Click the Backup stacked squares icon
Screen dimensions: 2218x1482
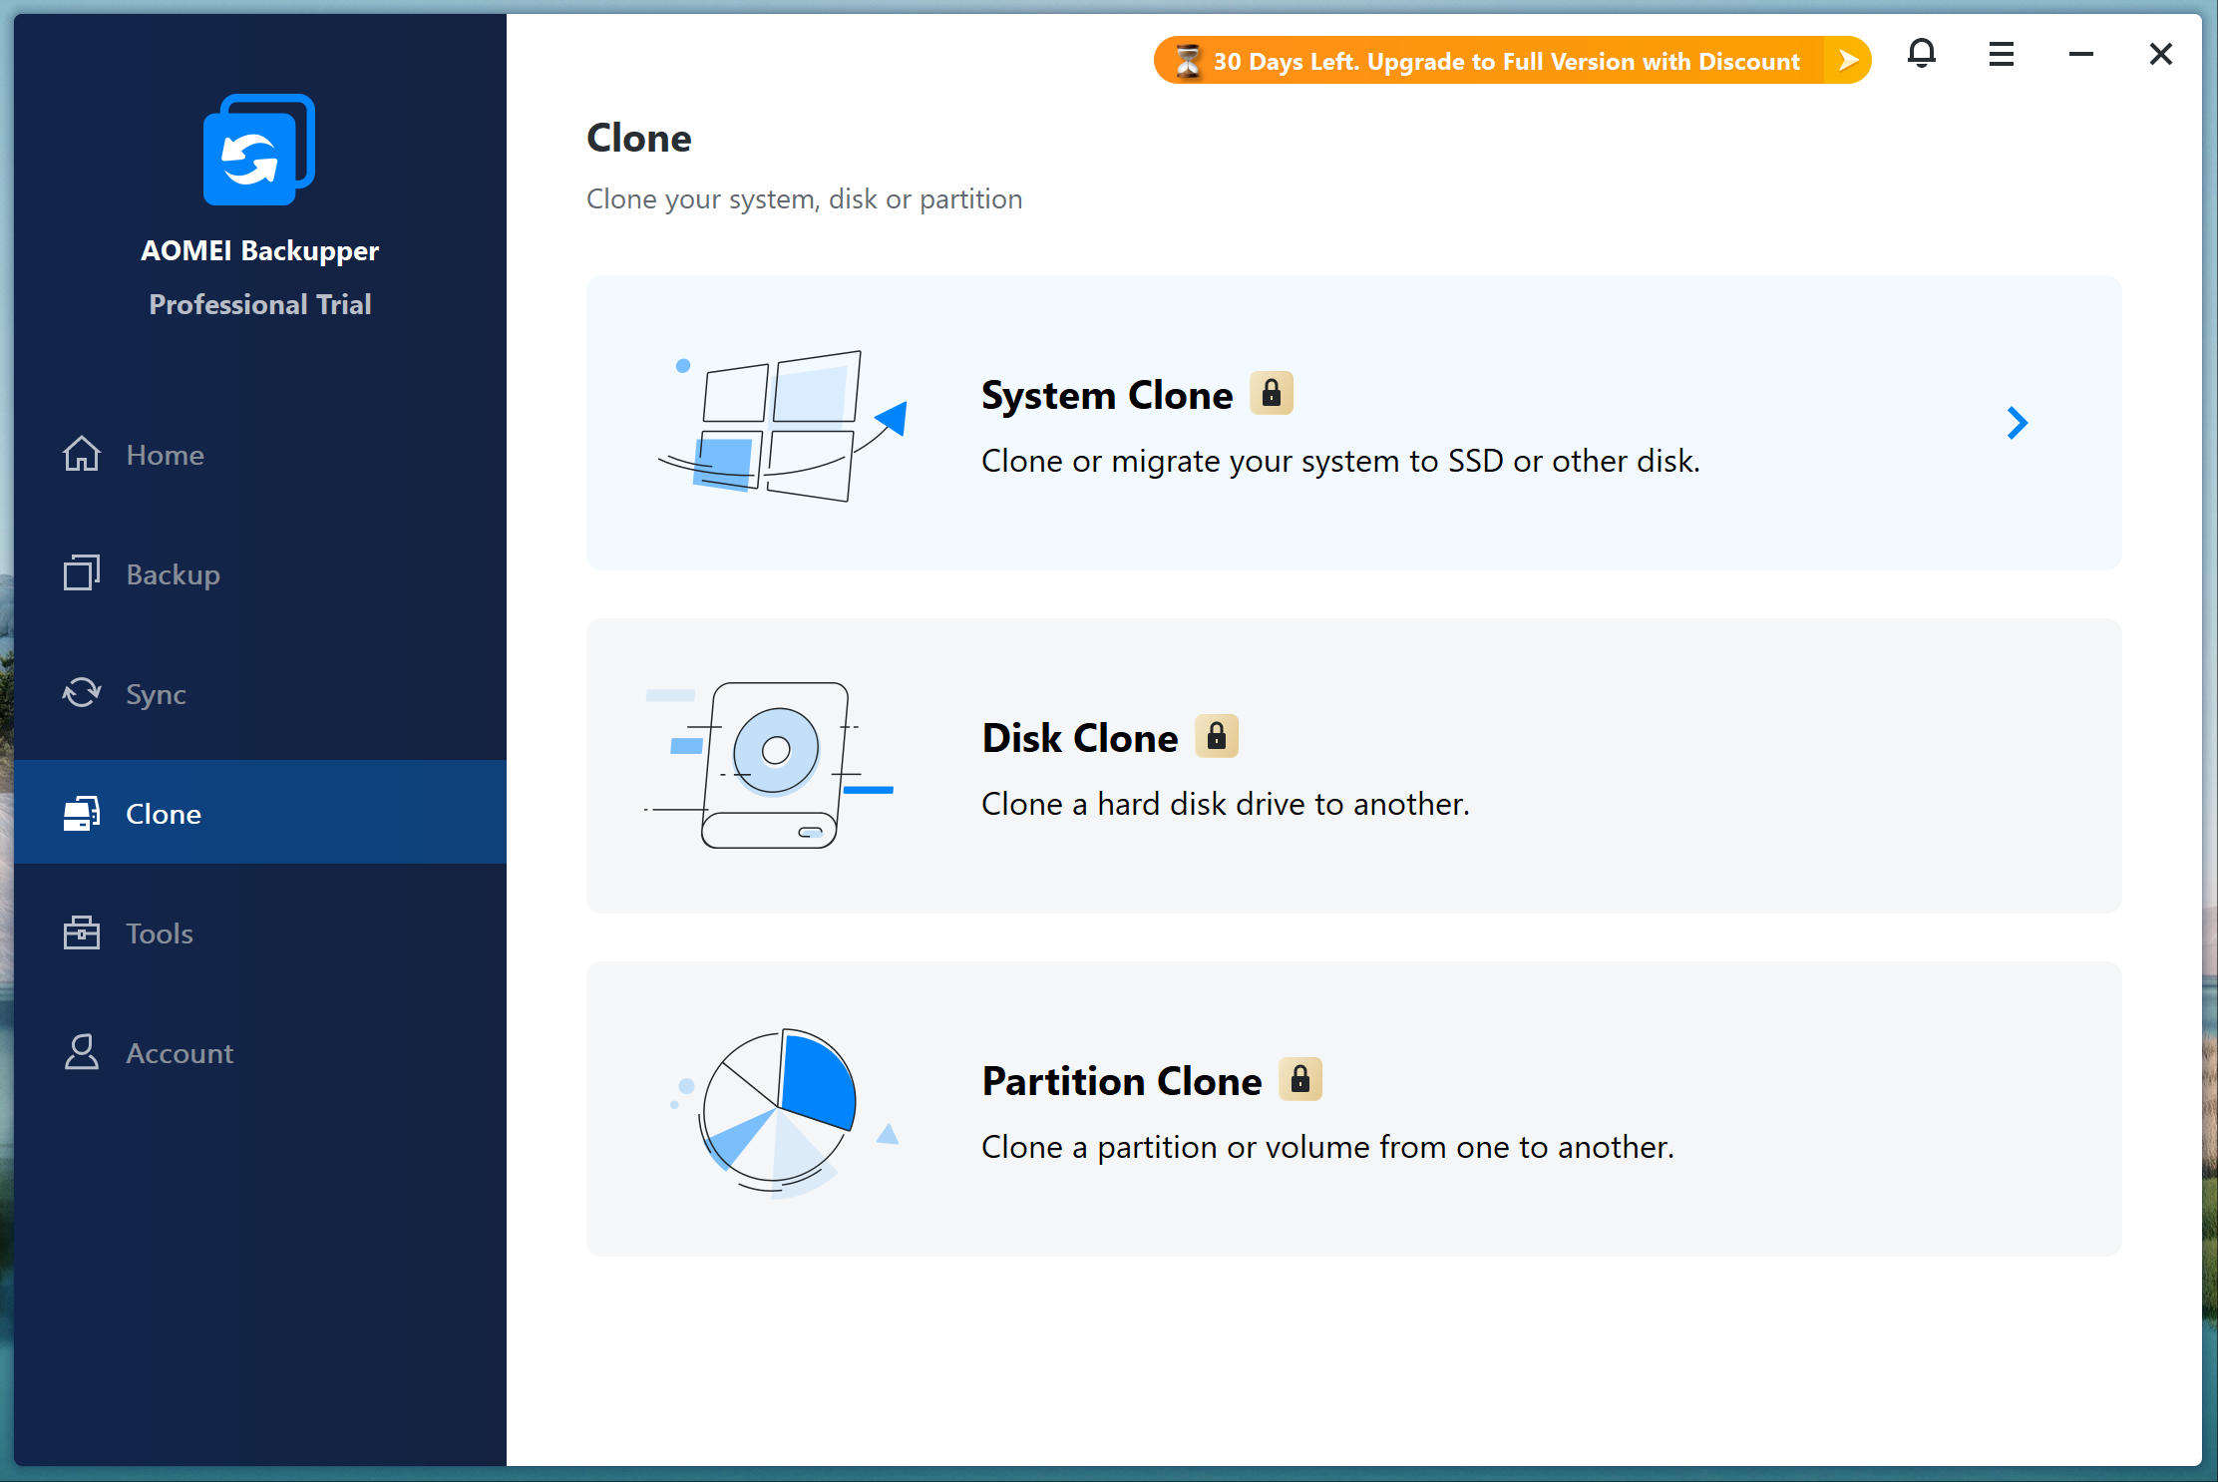click(x=82, y=573)
